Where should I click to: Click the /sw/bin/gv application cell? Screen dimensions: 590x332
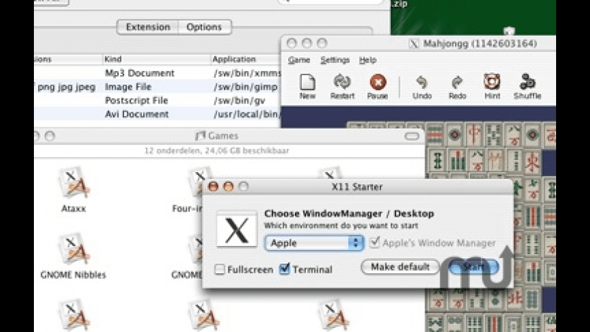tap(239, 100)
